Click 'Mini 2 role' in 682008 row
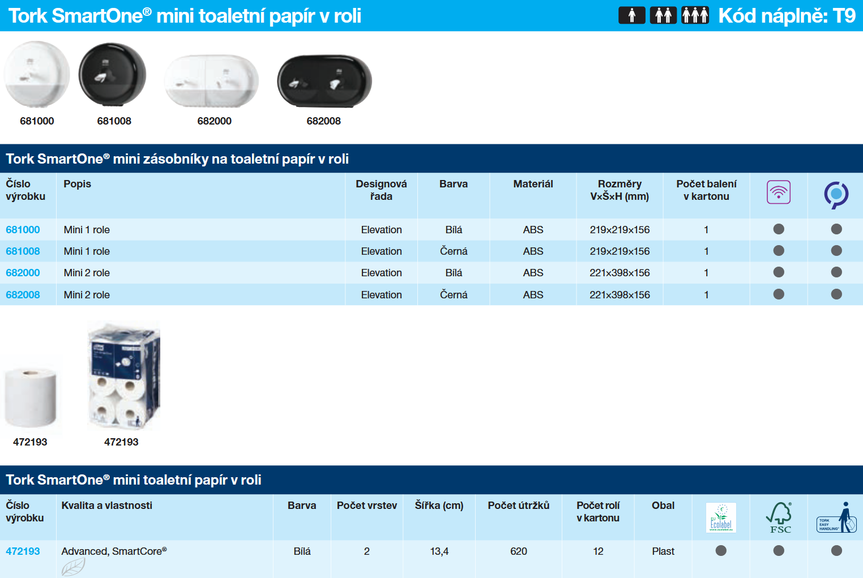 click(x=87, y=294)
